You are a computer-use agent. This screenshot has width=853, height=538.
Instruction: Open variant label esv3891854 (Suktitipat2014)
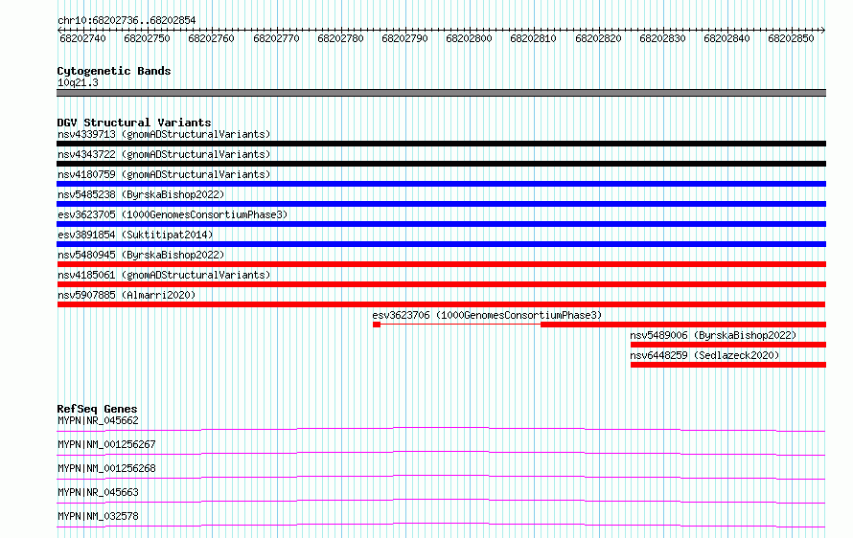(135, 235)
